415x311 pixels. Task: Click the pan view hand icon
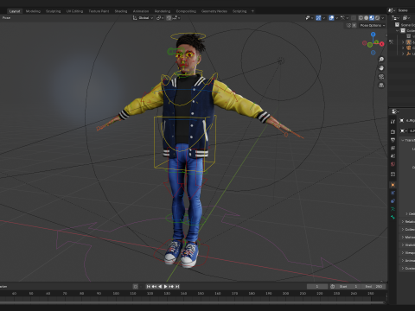tap(381, 68)
